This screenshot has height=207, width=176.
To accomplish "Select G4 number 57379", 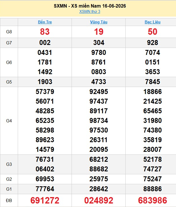I will (x=45, y=92).
